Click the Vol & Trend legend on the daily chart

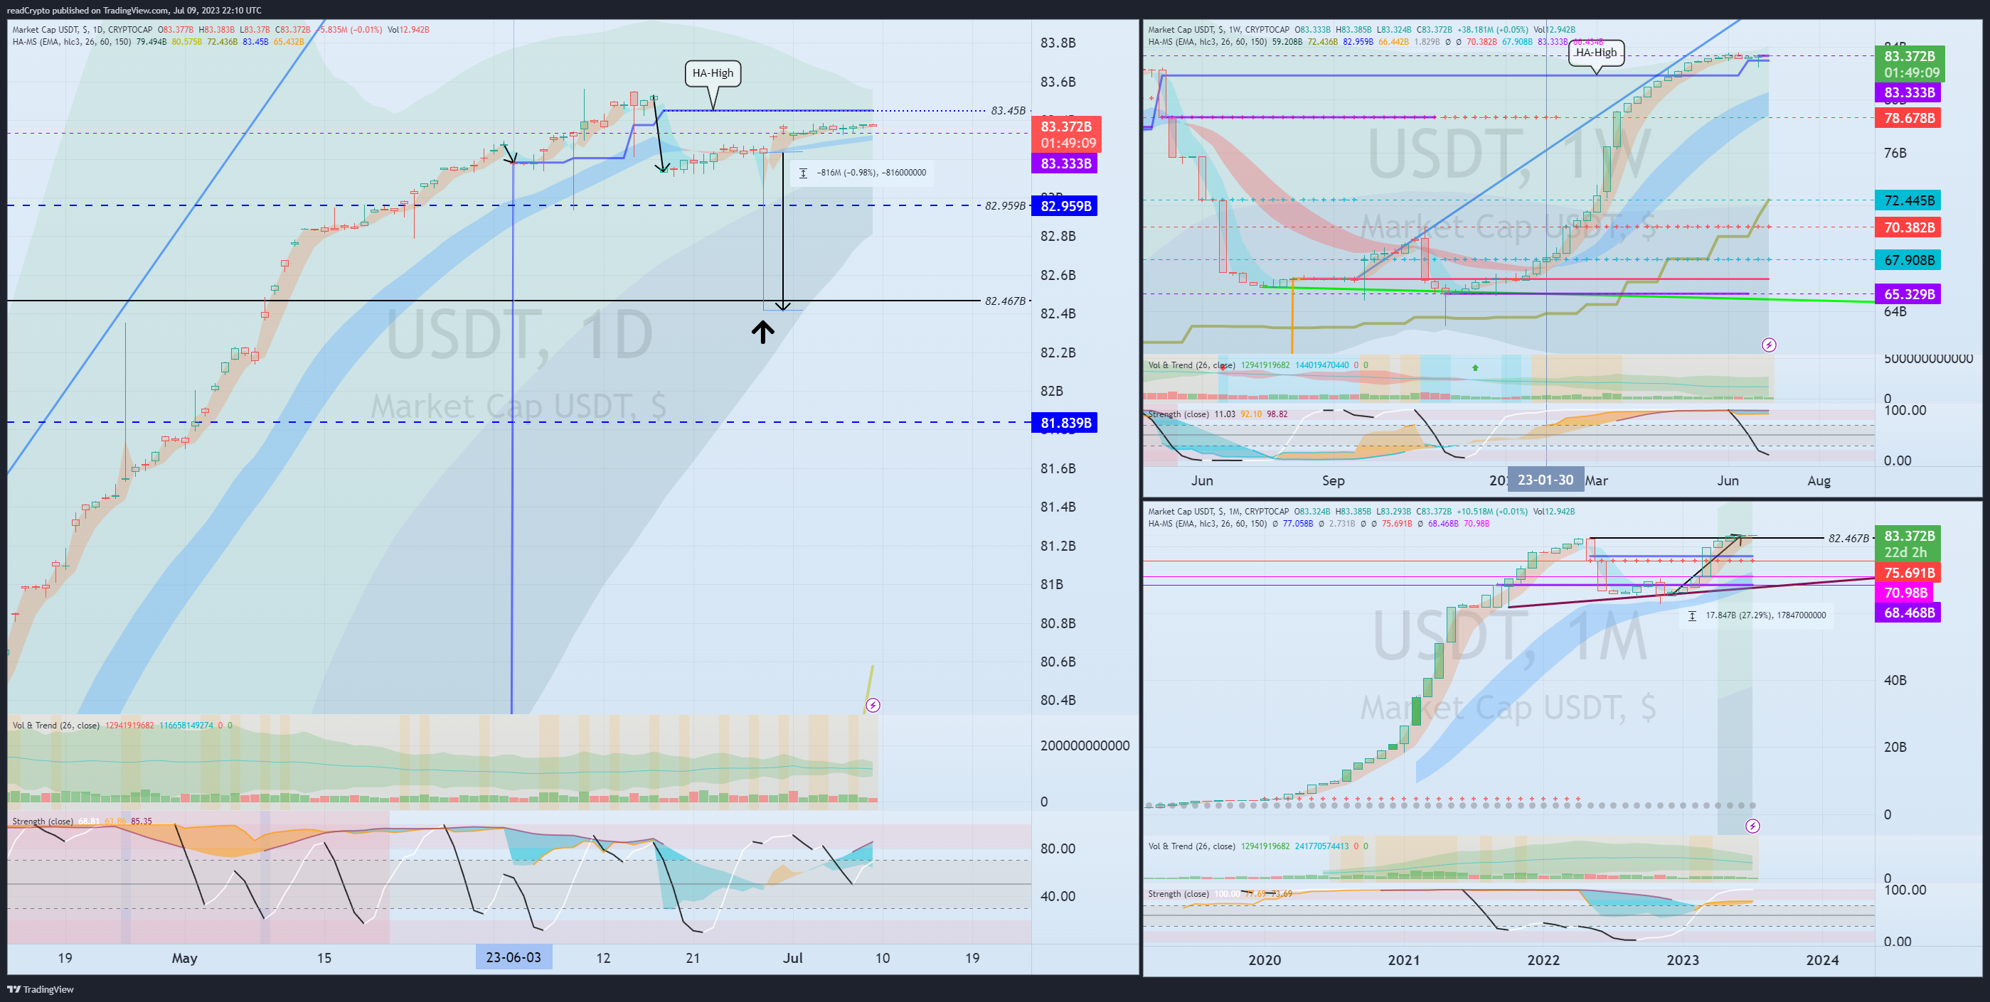pos(55,726)
